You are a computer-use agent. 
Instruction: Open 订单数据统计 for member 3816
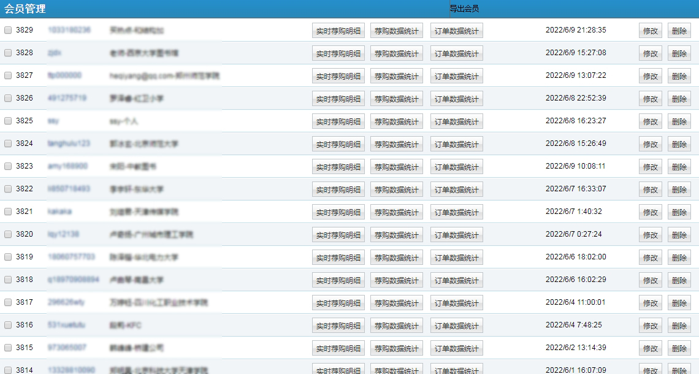(456, 326)
